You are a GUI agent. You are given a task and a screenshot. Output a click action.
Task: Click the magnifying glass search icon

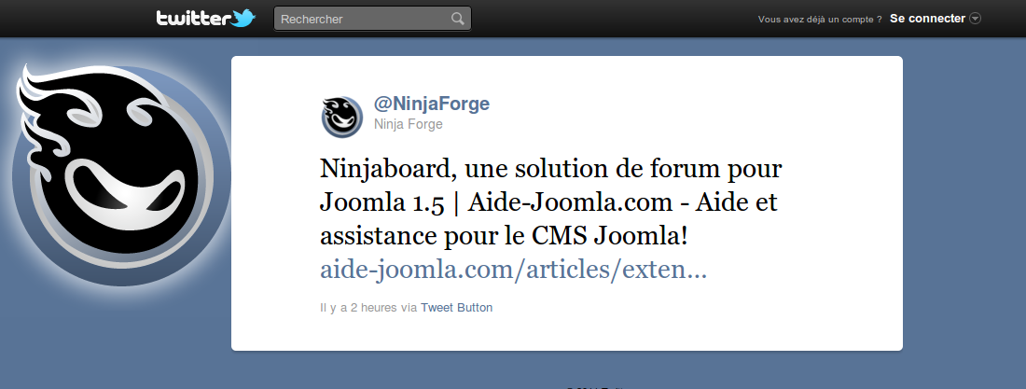coord(458,19)
